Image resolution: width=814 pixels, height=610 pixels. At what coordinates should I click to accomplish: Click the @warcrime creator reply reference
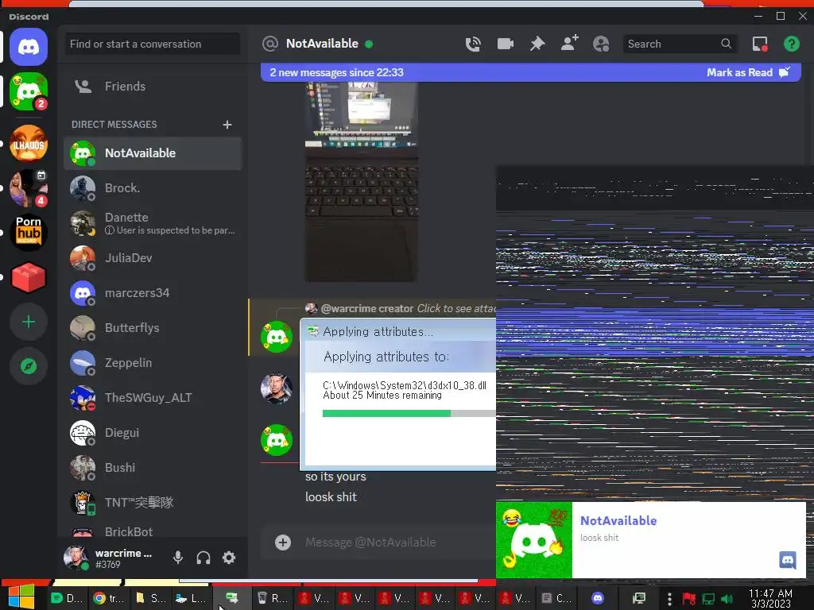click(x=367, y=309)
